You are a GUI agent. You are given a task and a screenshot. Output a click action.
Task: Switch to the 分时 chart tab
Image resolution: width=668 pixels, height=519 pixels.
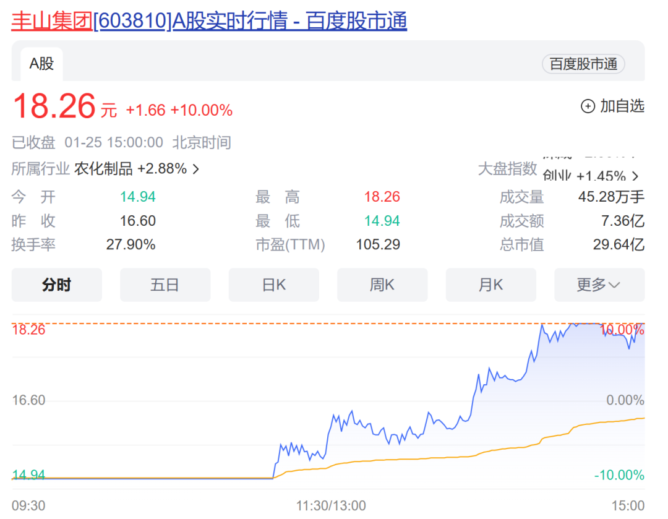(57, 285)
